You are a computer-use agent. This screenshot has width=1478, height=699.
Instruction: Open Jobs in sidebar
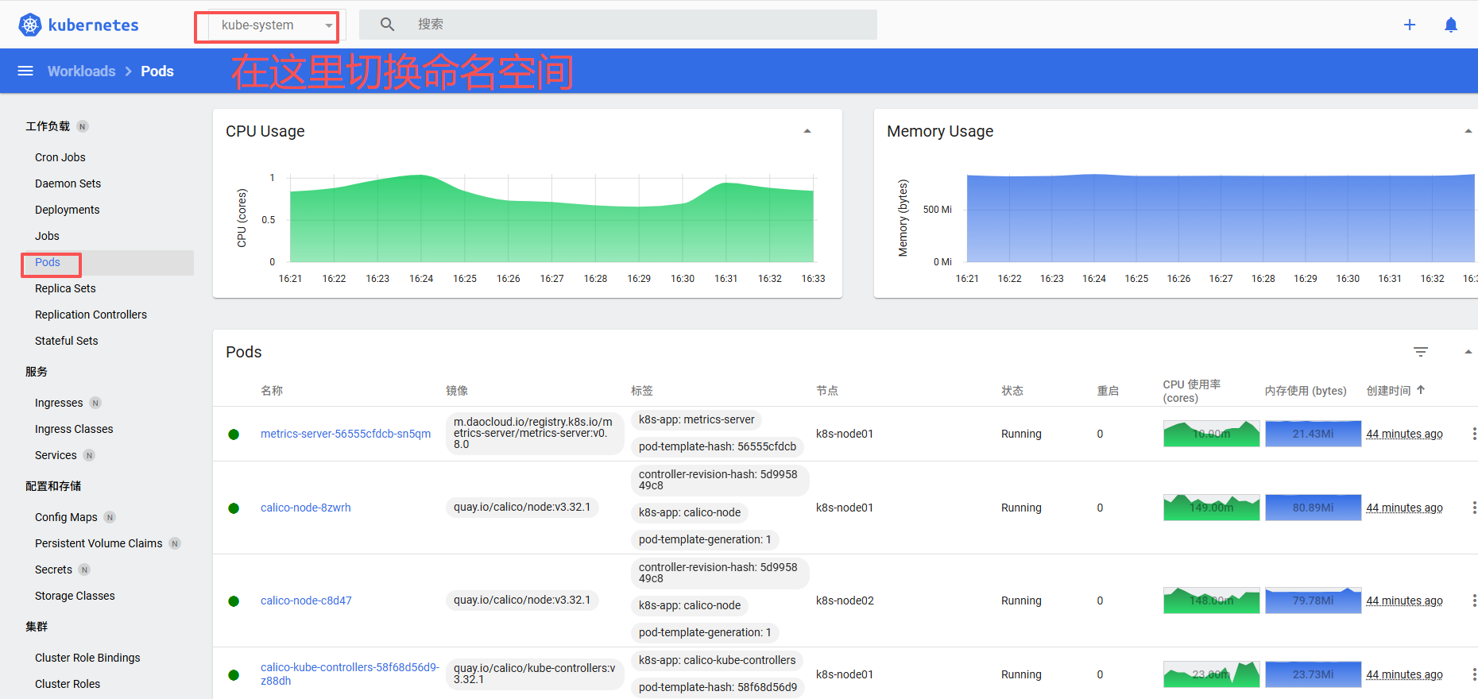click(x=47, y=236)
